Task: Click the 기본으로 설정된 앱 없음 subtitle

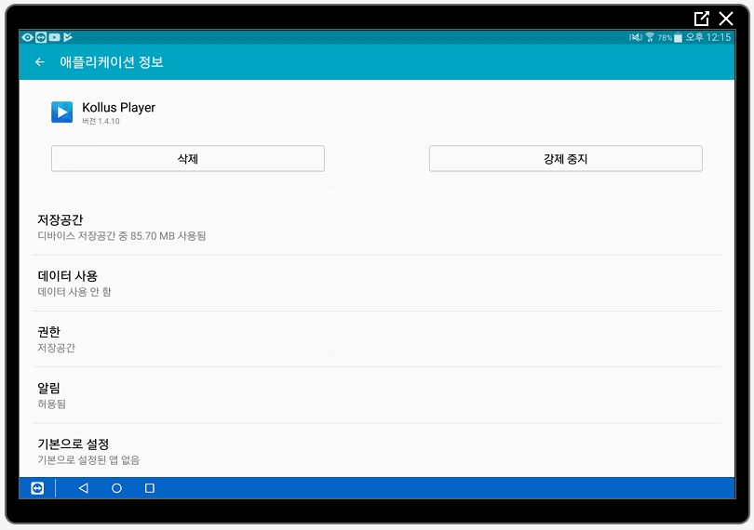Action: point(88,460)
